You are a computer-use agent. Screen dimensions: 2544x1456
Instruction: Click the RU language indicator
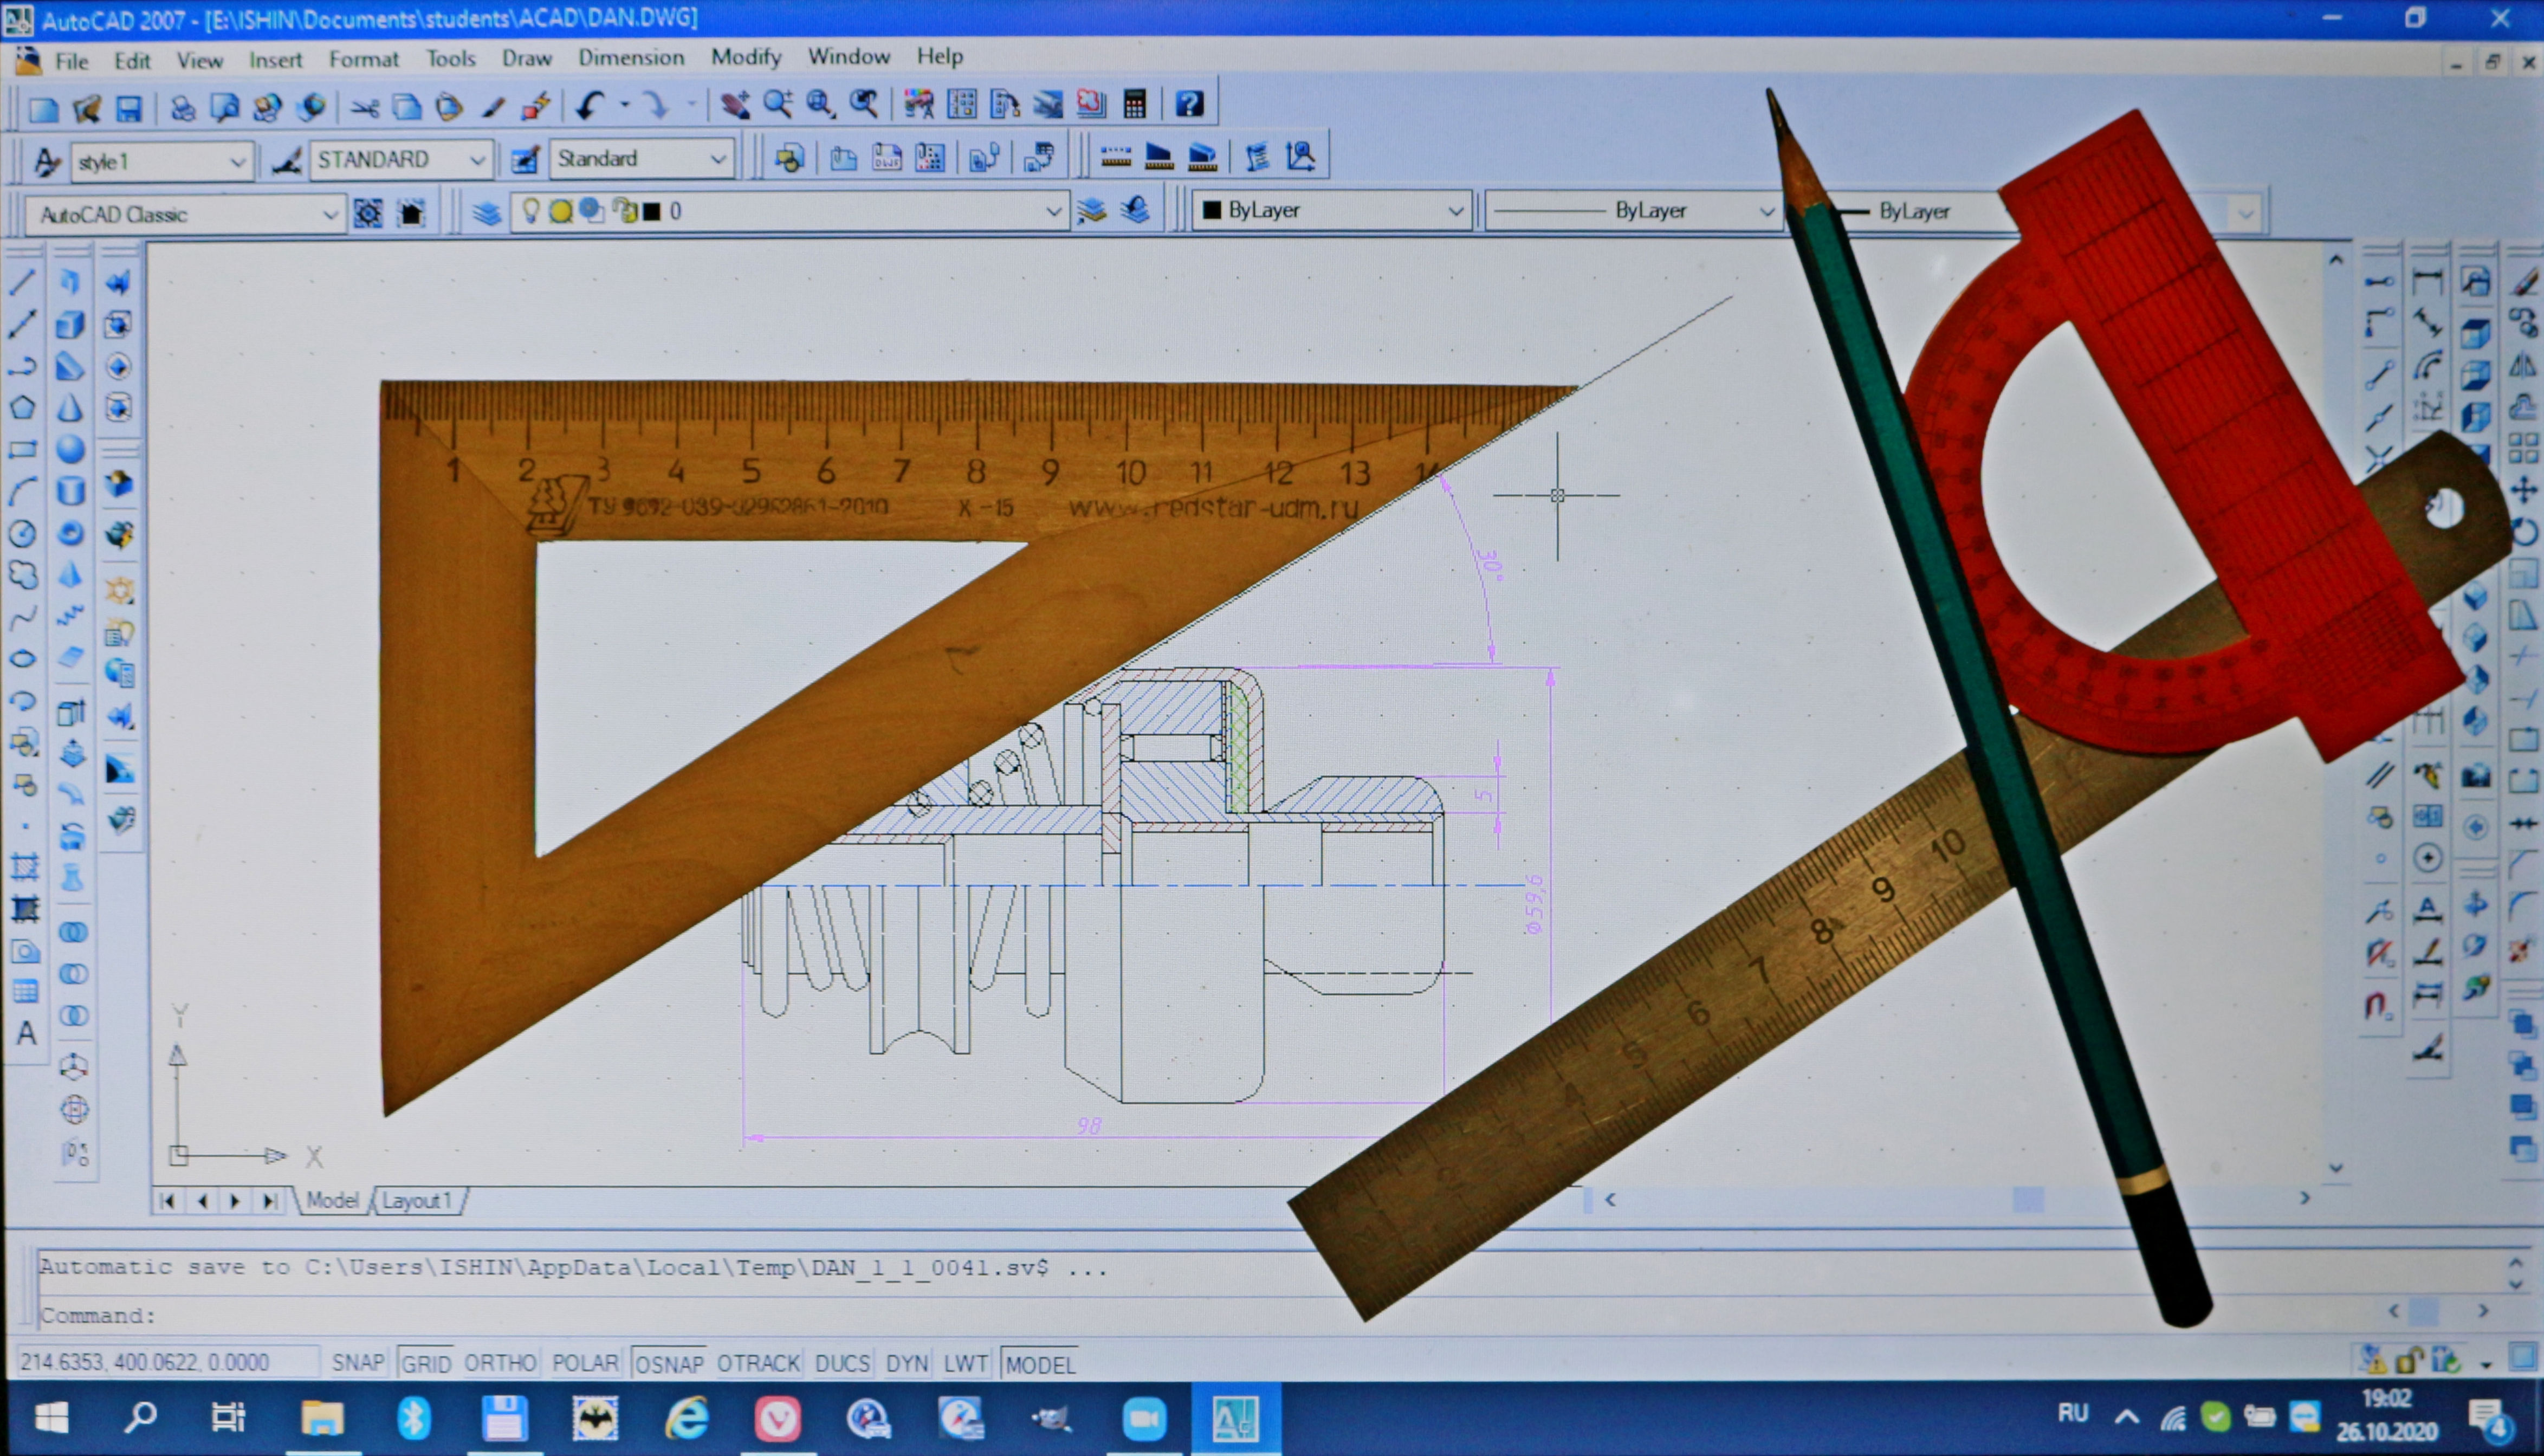click(2073, 1413)
